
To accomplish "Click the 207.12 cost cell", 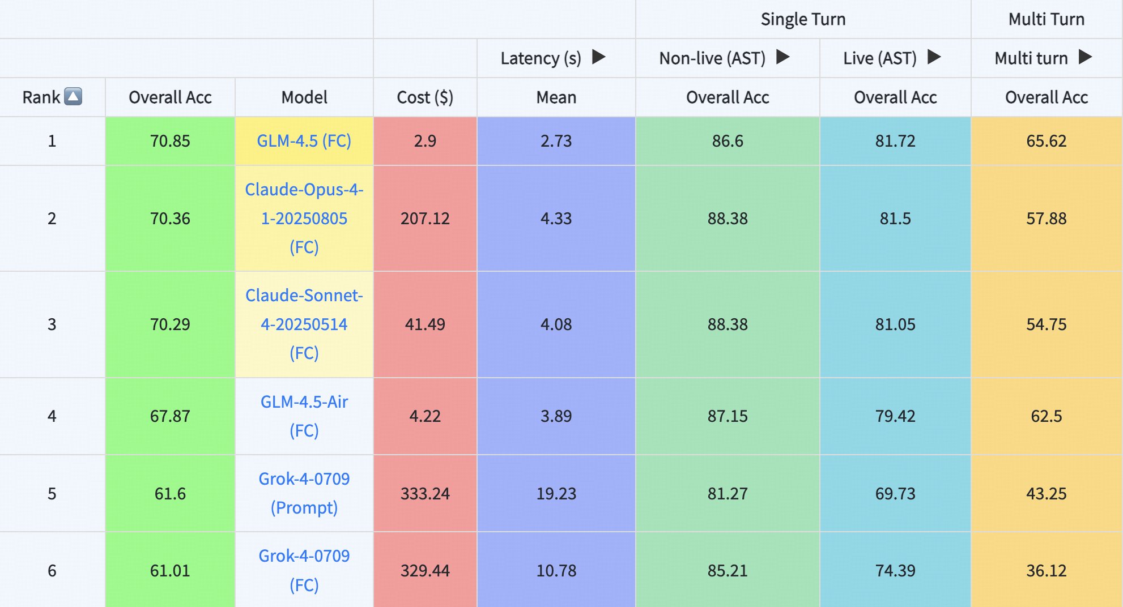I will (x=425, y=218).
